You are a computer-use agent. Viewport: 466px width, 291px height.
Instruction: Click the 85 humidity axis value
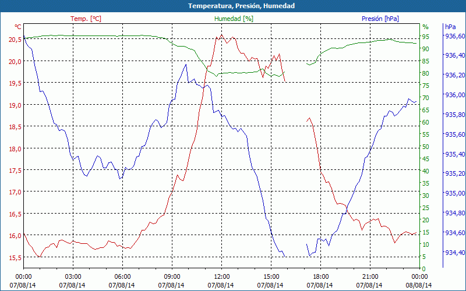(x=426, y=61)
